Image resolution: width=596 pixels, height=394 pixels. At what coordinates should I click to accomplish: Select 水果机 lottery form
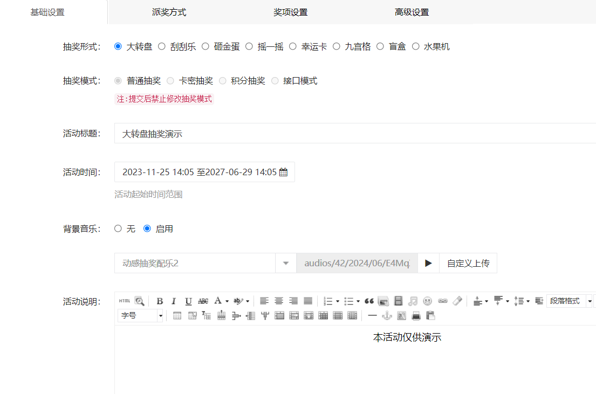(x=416, y=46)
